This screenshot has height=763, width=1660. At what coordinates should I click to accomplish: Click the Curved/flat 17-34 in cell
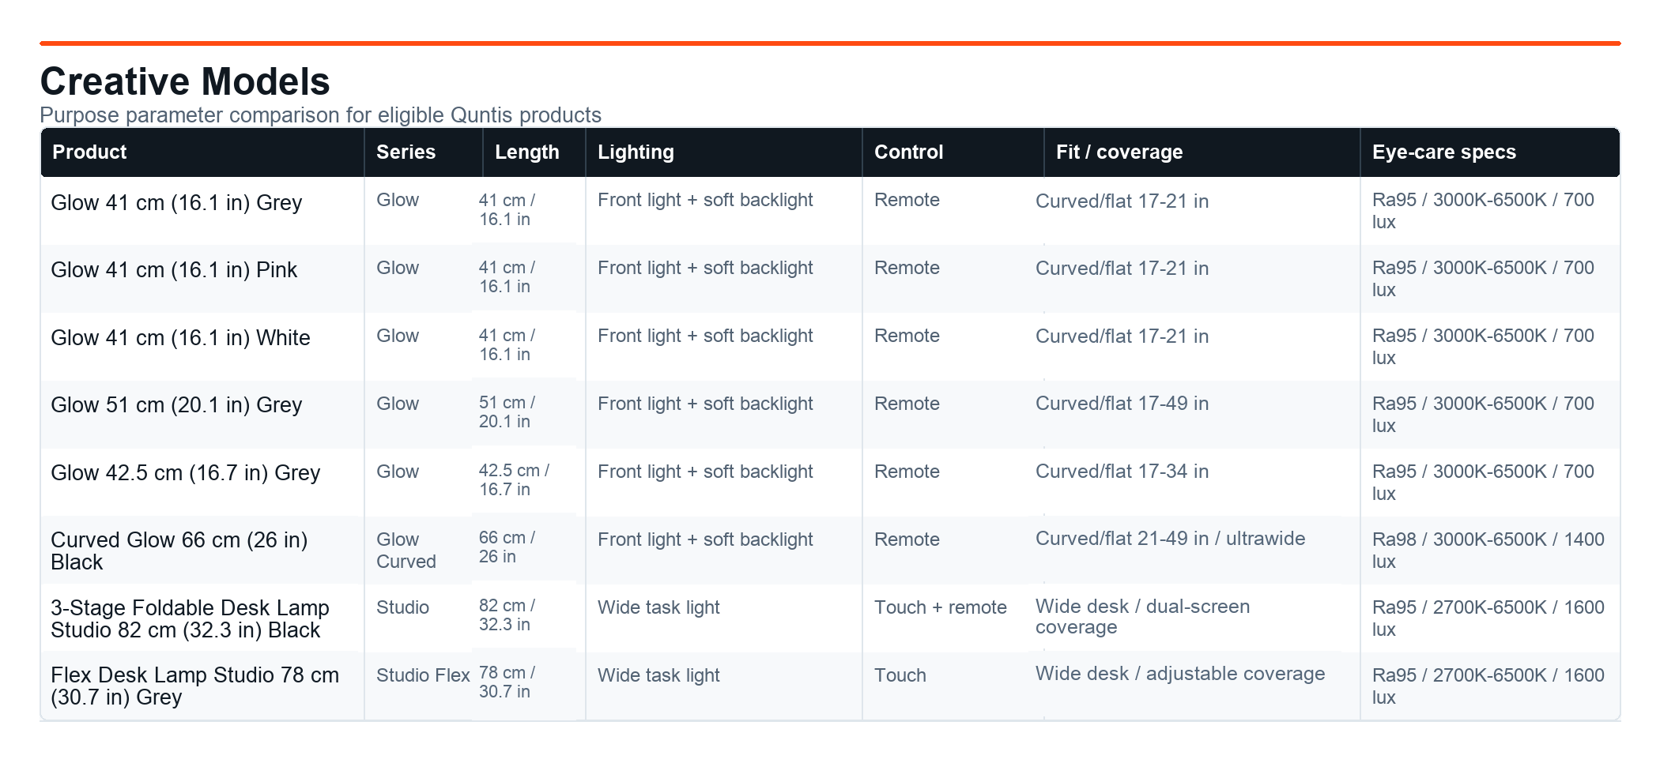(1122, 472)
